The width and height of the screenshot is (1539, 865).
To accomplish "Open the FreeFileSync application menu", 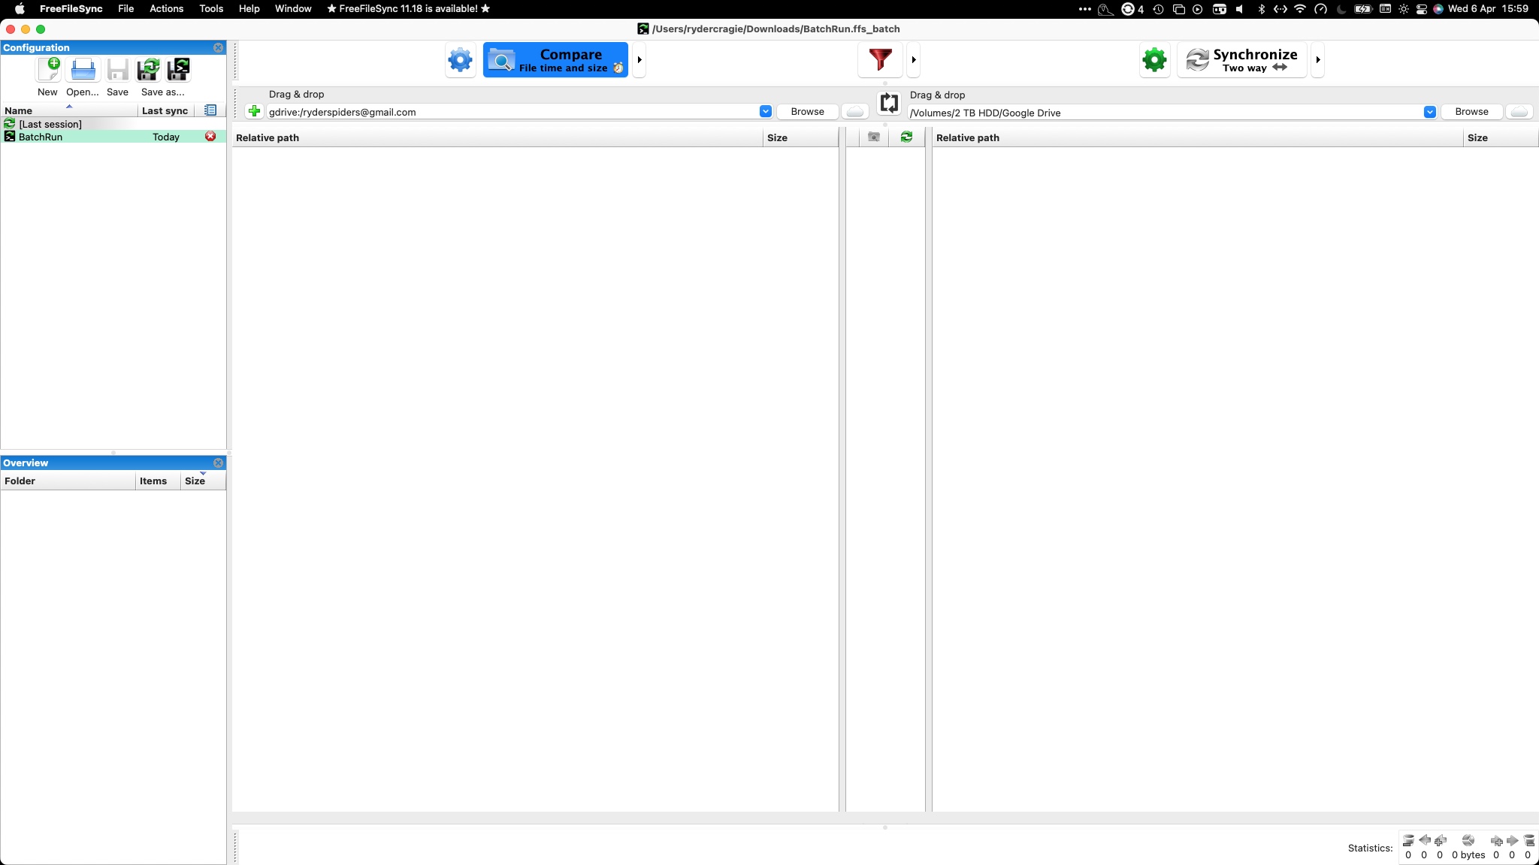I will [71, 9].
